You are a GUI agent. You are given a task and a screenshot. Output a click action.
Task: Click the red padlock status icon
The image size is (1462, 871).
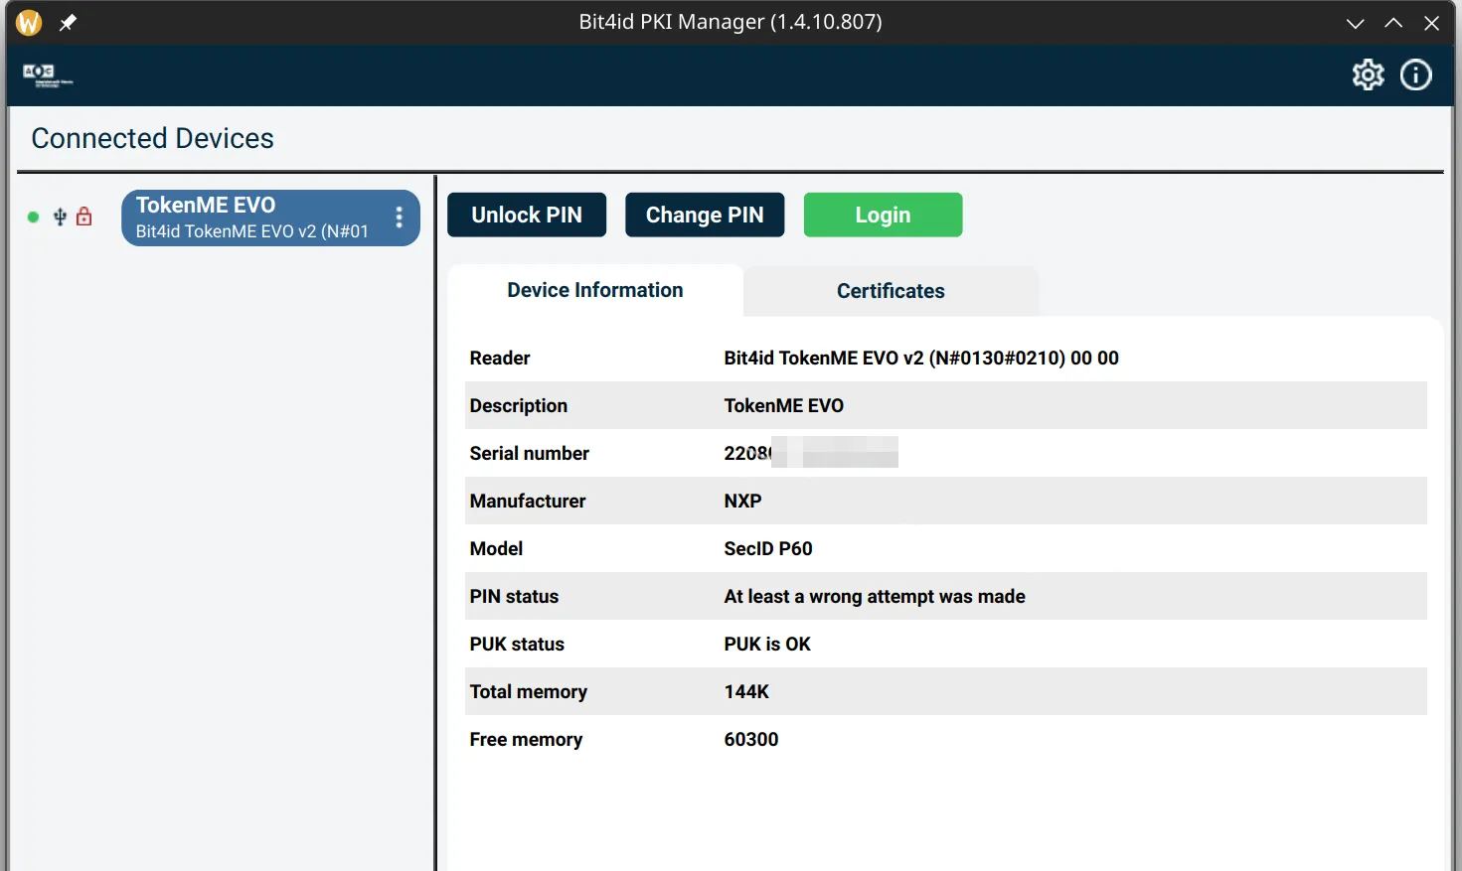(84, 217)
